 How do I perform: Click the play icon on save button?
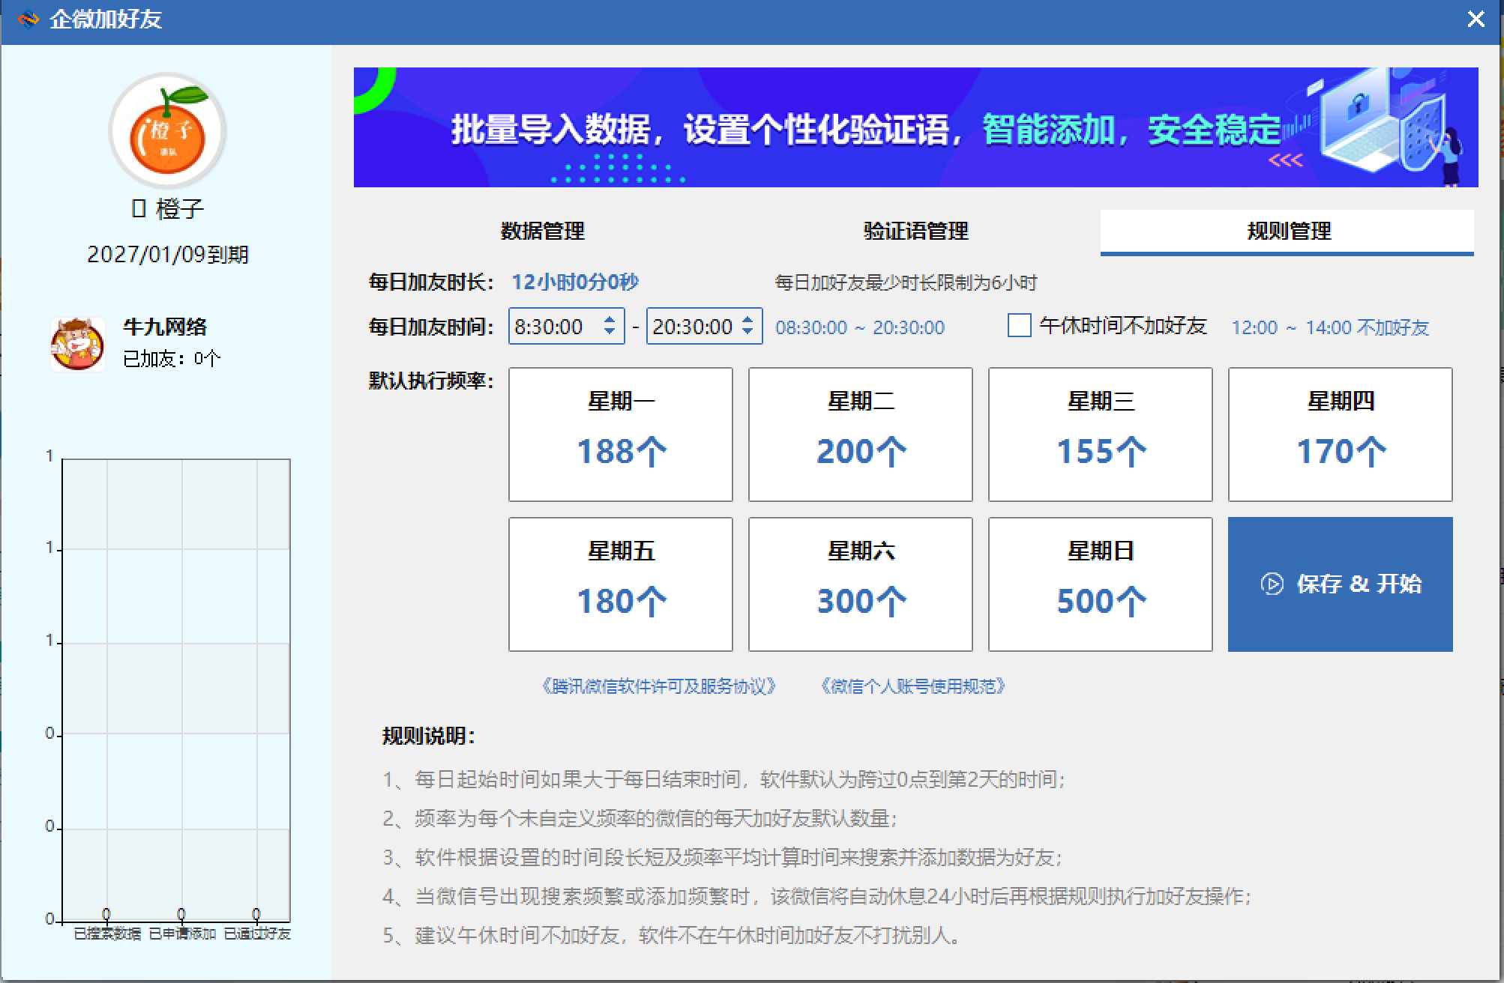click(1272, 584)
